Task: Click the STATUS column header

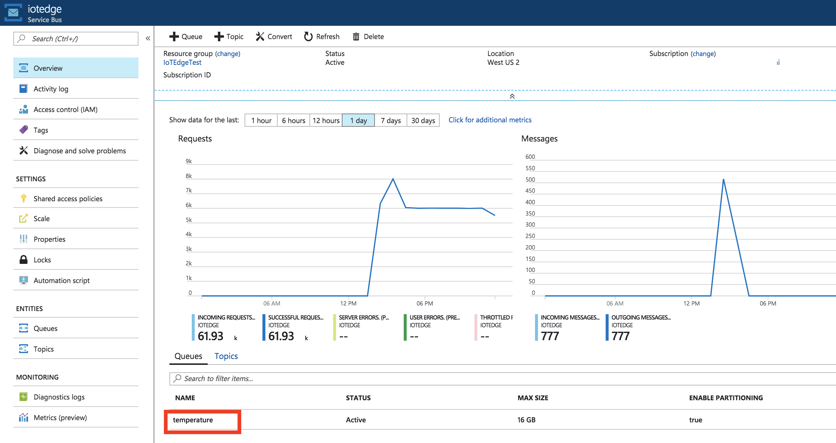Action: [358, 398]
